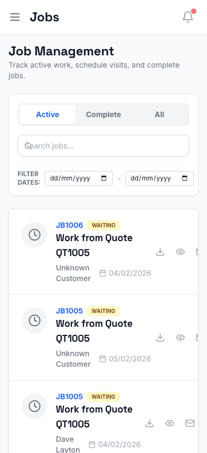Click the Dave Layton customer name
This screenshot has height=453, width=207.
tap(68, 444)
